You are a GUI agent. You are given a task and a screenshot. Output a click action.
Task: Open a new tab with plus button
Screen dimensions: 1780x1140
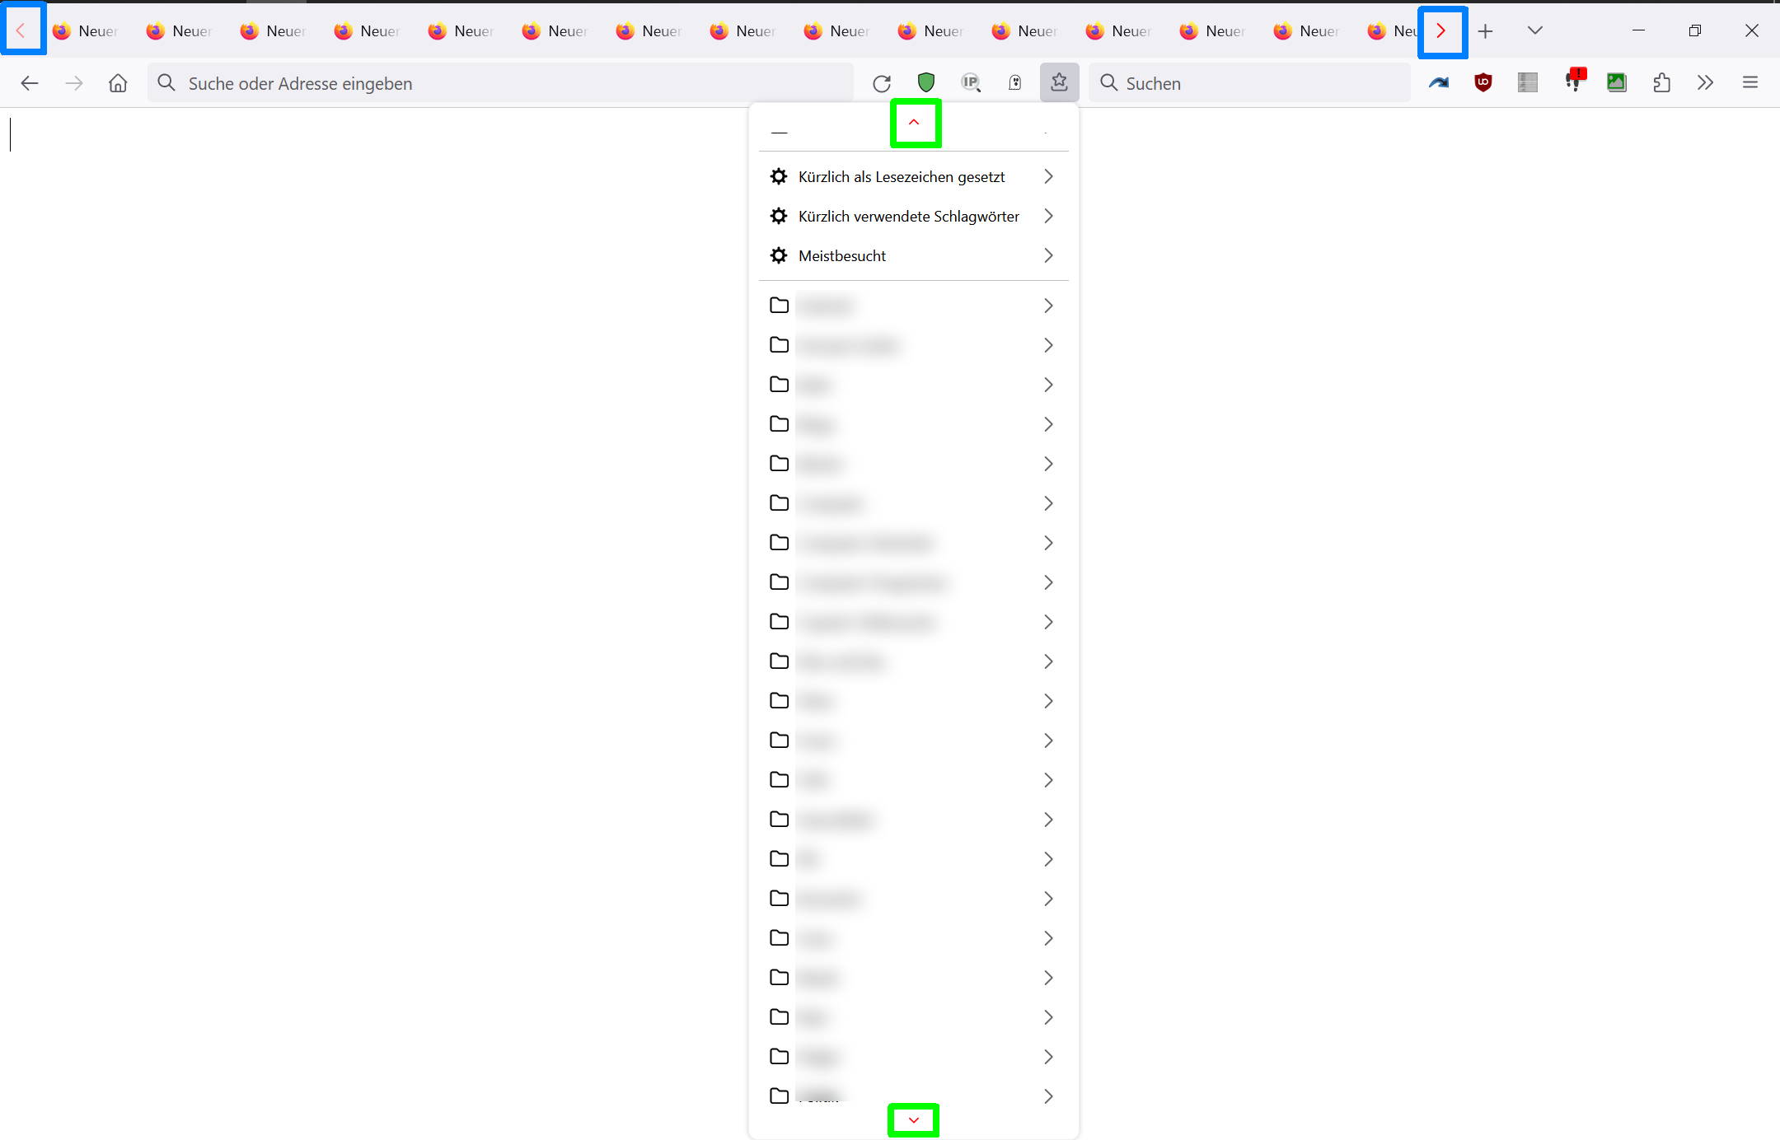coord(1485,31)
